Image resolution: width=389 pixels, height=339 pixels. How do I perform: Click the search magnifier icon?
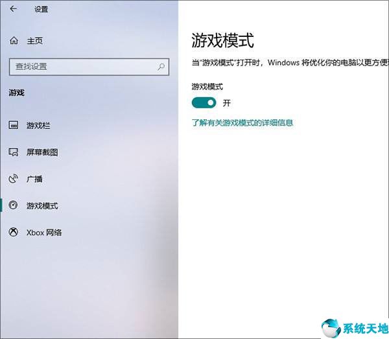click(x=161, y=67)
